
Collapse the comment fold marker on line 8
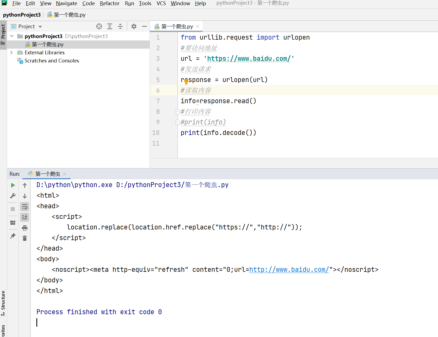coord(178,112)
